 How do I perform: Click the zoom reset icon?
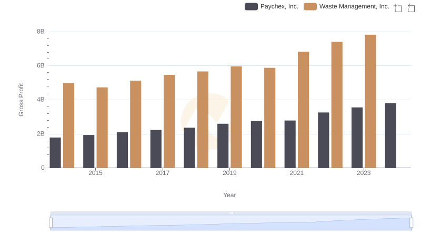(x=411, y=8)
